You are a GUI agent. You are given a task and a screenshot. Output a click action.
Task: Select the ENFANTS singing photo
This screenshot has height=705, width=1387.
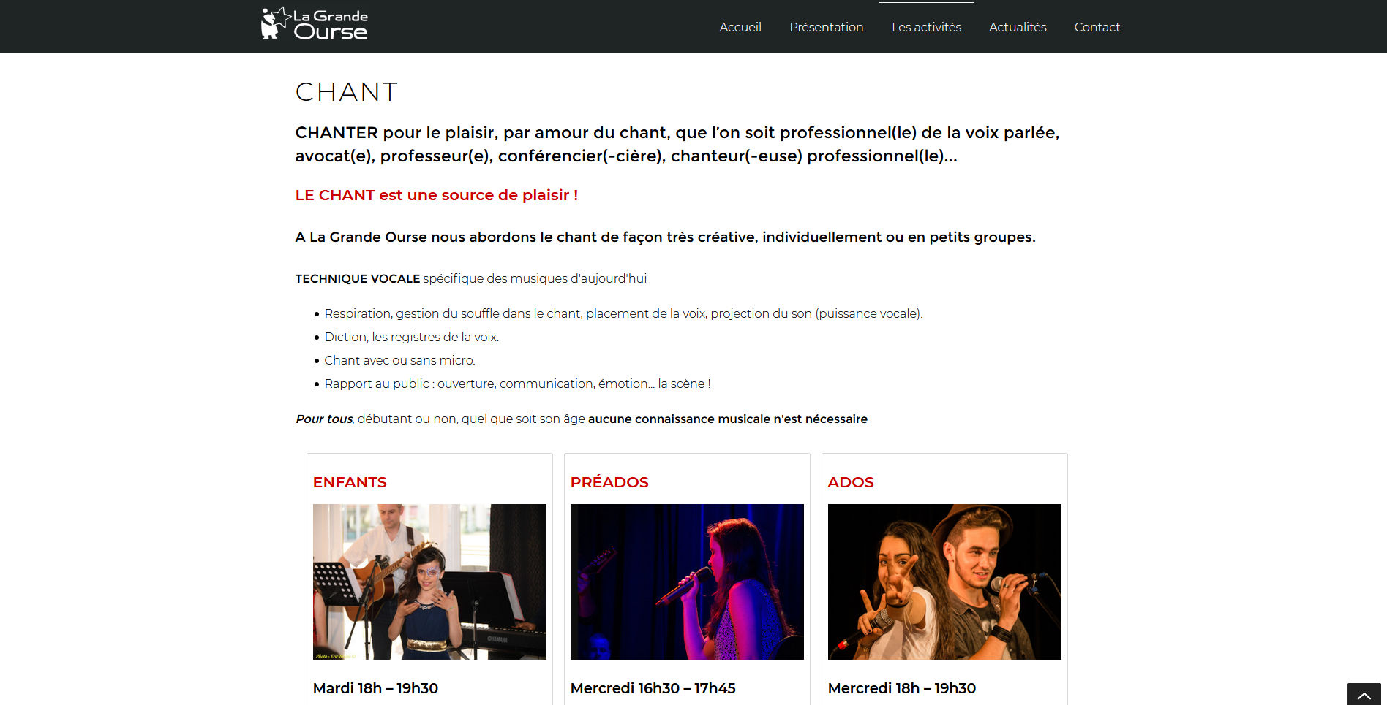[429, 582]
